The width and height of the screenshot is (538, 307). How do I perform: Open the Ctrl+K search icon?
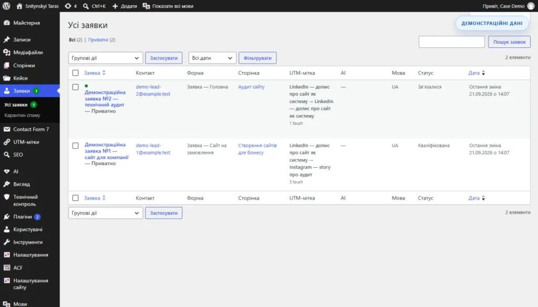coord(86,6)
